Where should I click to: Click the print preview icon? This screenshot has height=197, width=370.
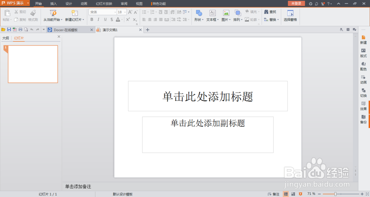click(x=26, y=30)
